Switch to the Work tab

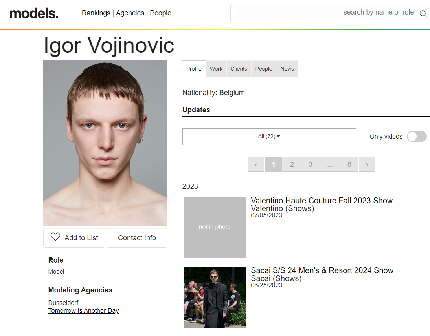coord(216,69)
